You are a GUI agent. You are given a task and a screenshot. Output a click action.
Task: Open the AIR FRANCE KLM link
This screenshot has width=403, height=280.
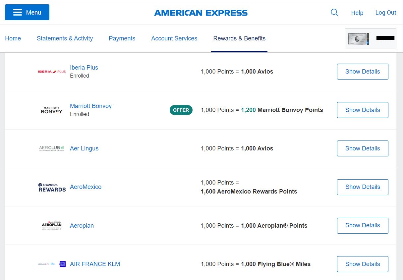tap(95, 264)
